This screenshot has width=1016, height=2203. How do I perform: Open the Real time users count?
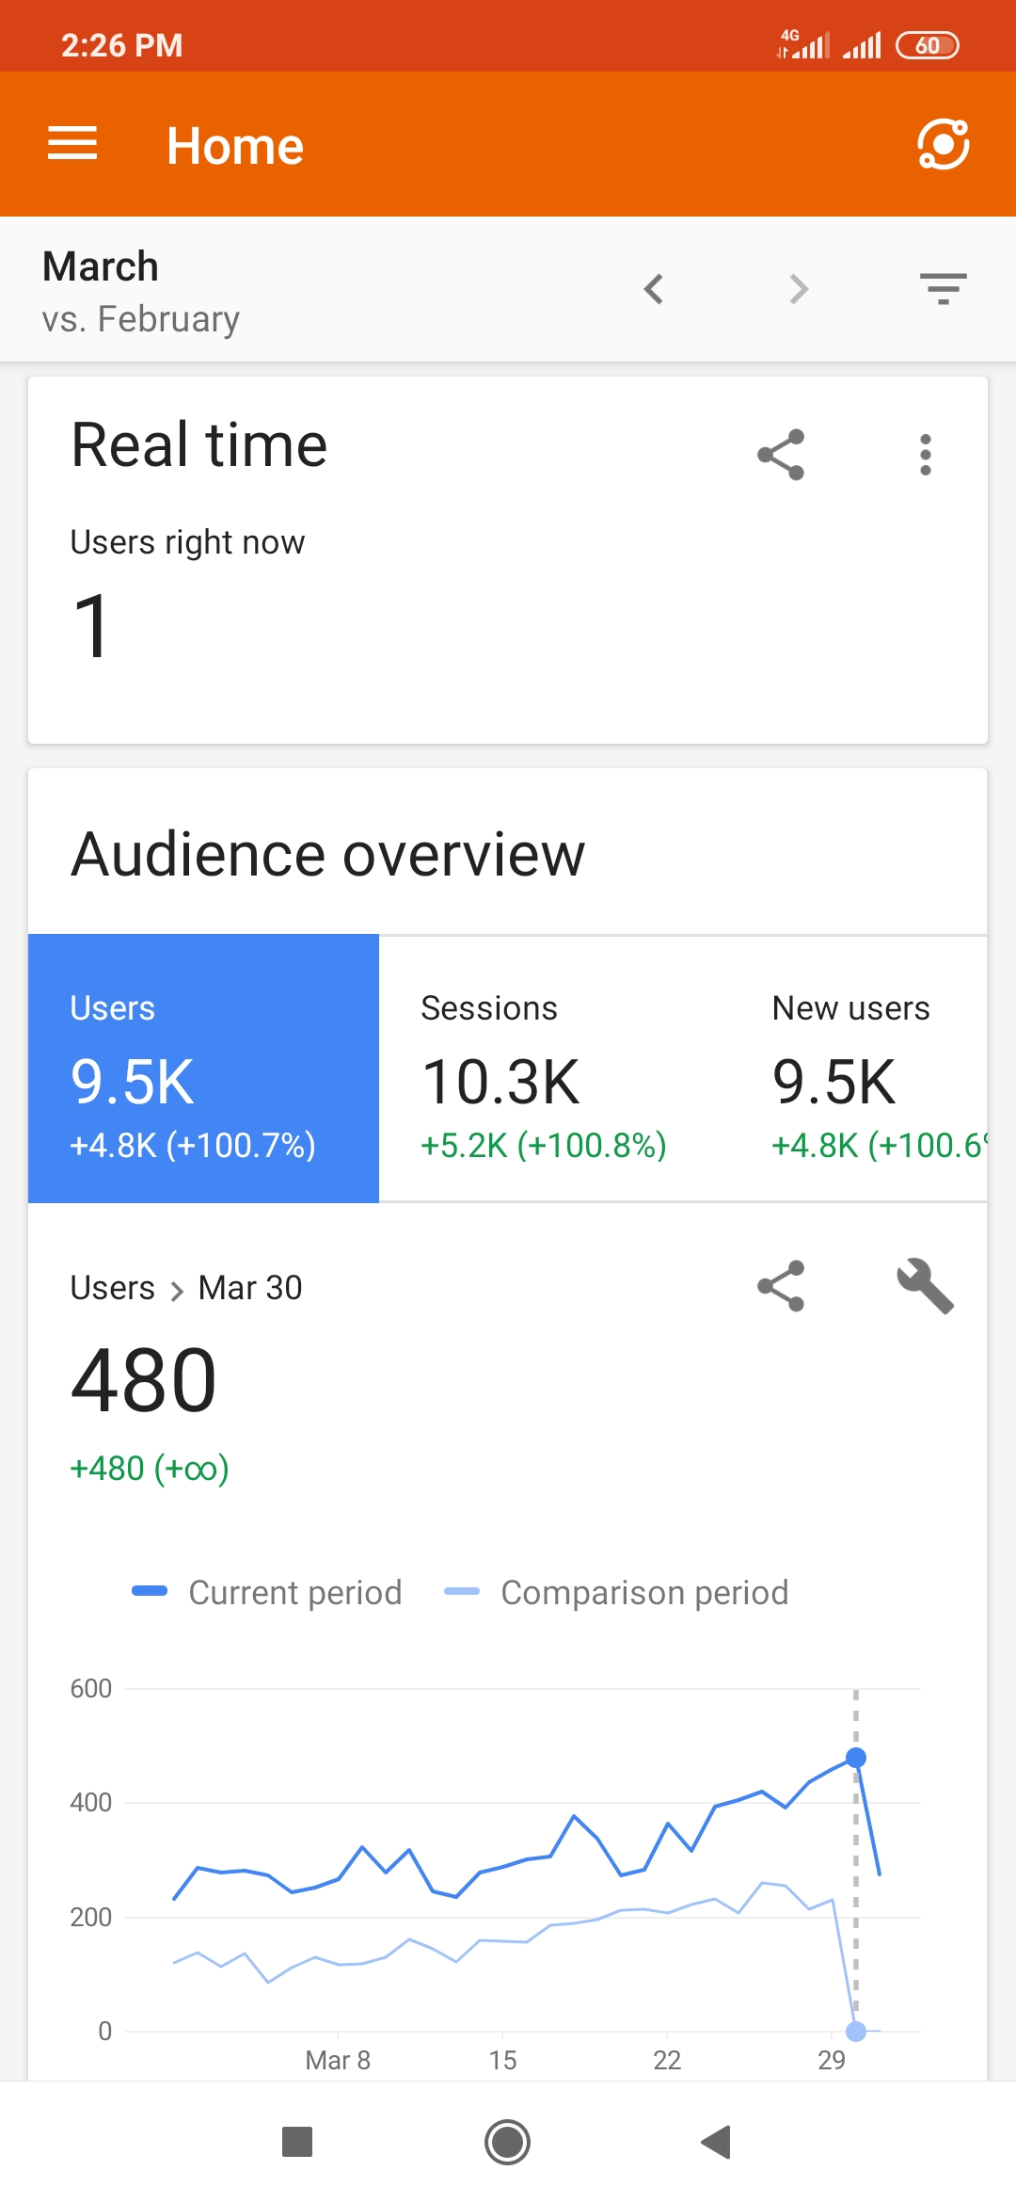(92, 626)
